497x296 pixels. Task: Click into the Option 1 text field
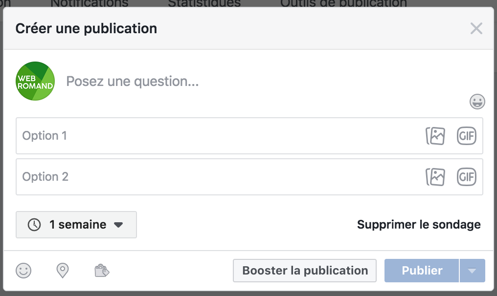coord(215,136)
